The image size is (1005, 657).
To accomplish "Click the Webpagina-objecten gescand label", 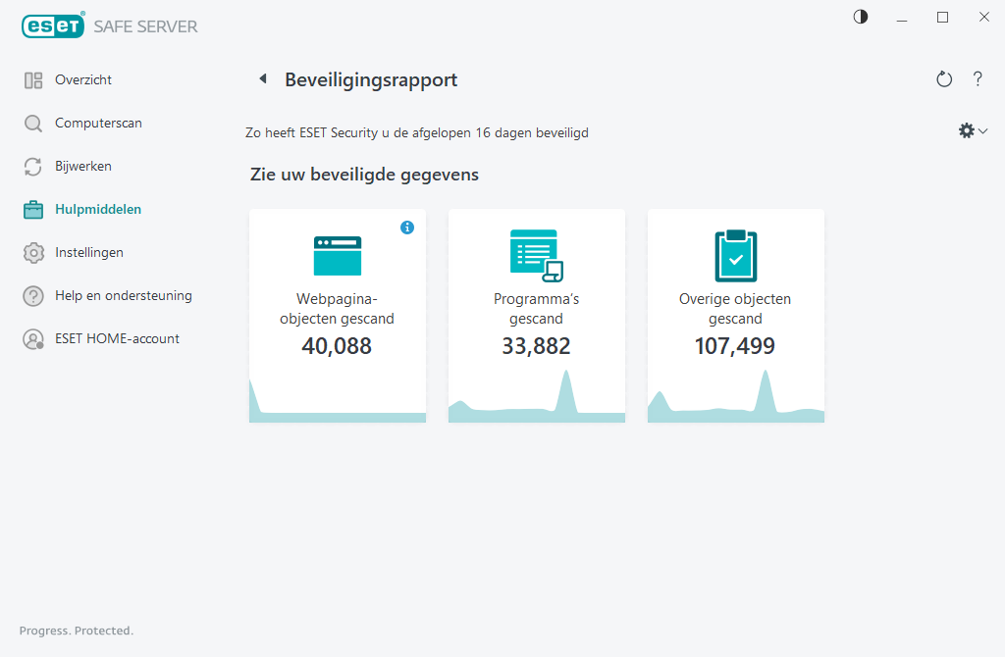I will [338, 309].
